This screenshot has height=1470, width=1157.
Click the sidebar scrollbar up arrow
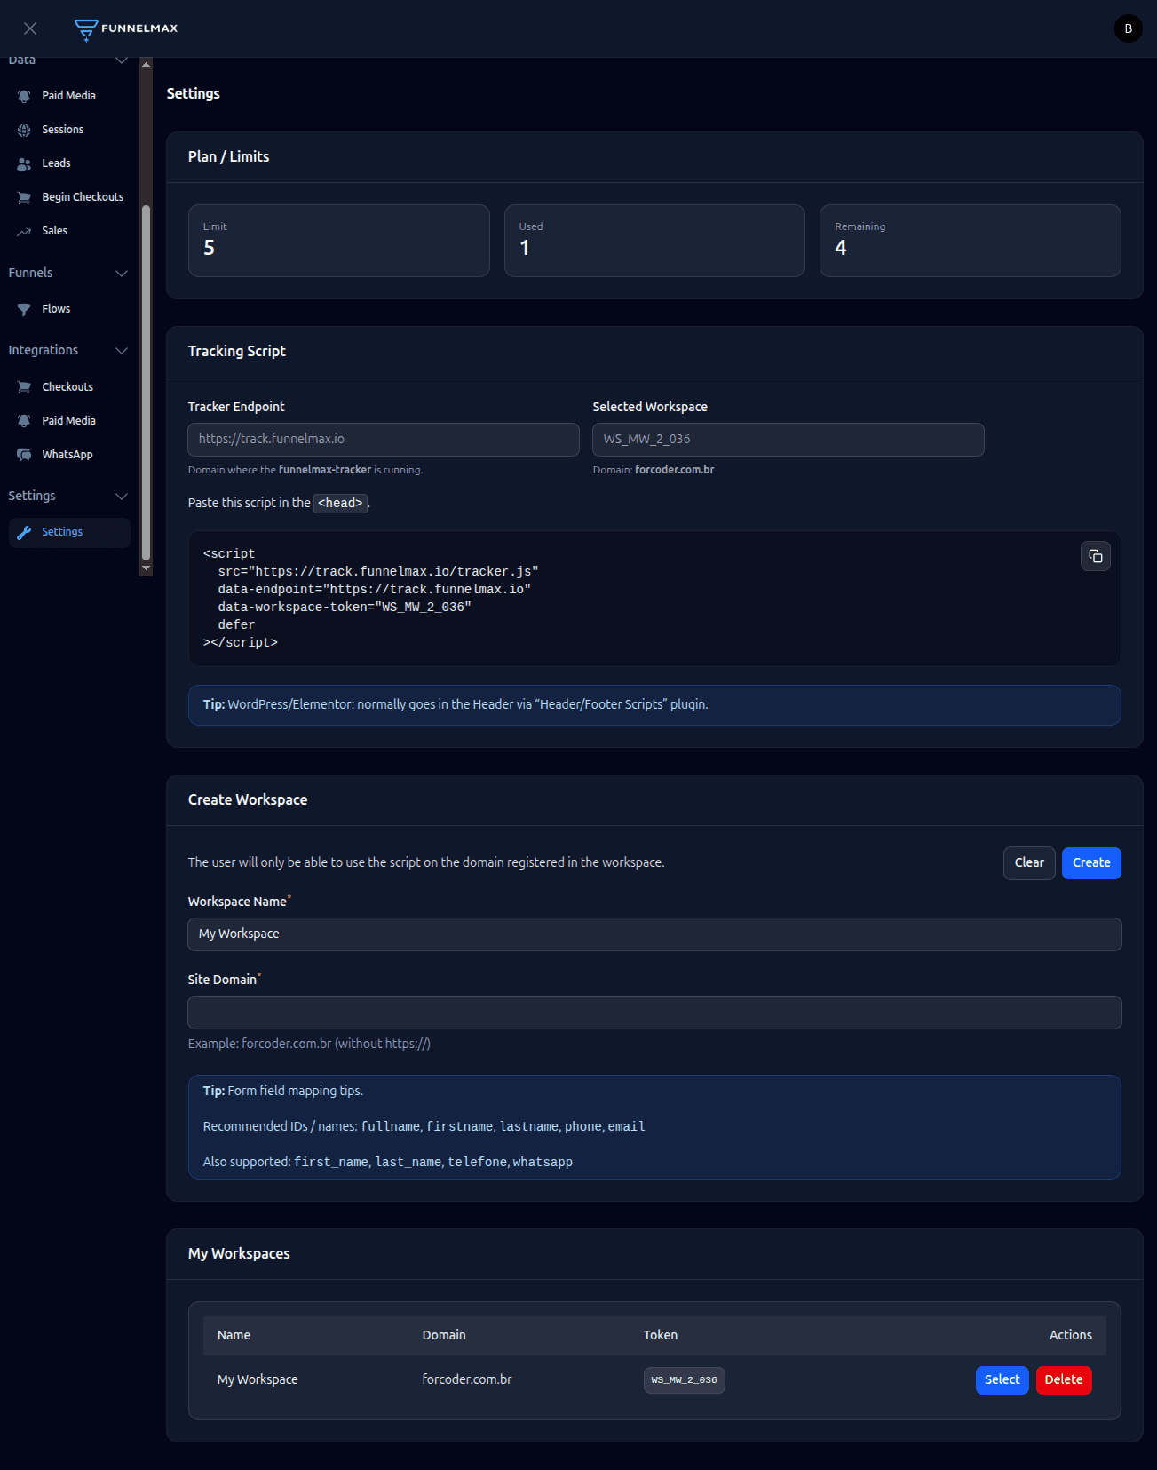click(147, 64)
